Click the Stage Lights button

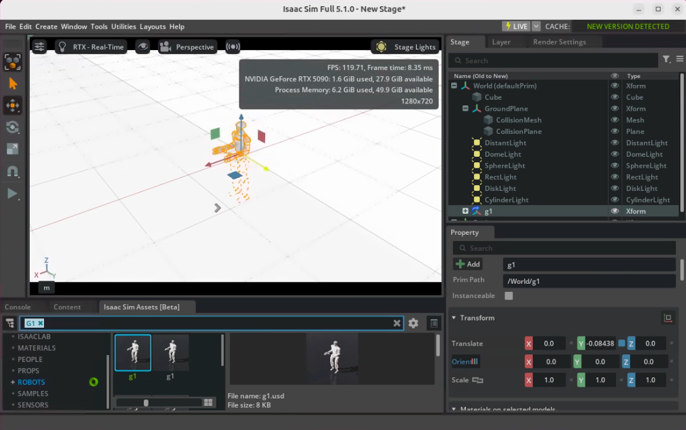pos(406,47)
